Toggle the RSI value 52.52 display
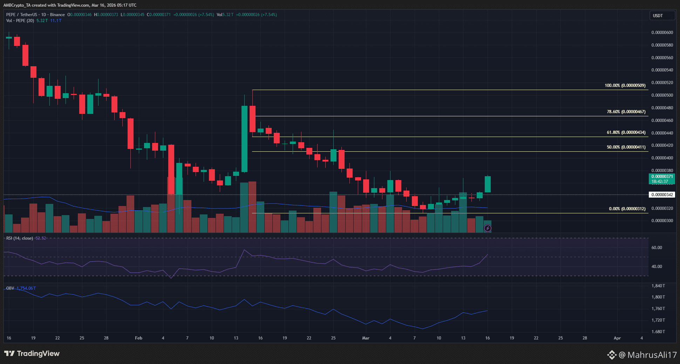 40,238
